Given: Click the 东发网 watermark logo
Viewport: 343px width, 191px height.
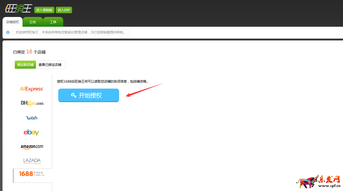Looking at the screenshot, I should (x=318, y=182).
